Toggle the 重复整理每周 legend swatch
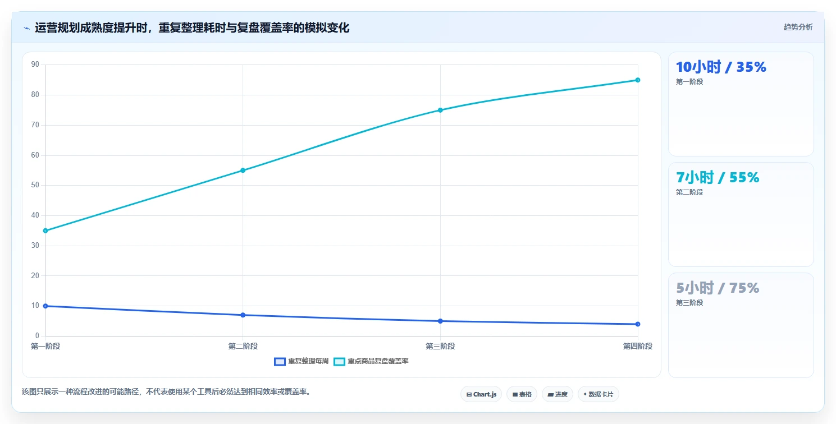 click(280, 362)
